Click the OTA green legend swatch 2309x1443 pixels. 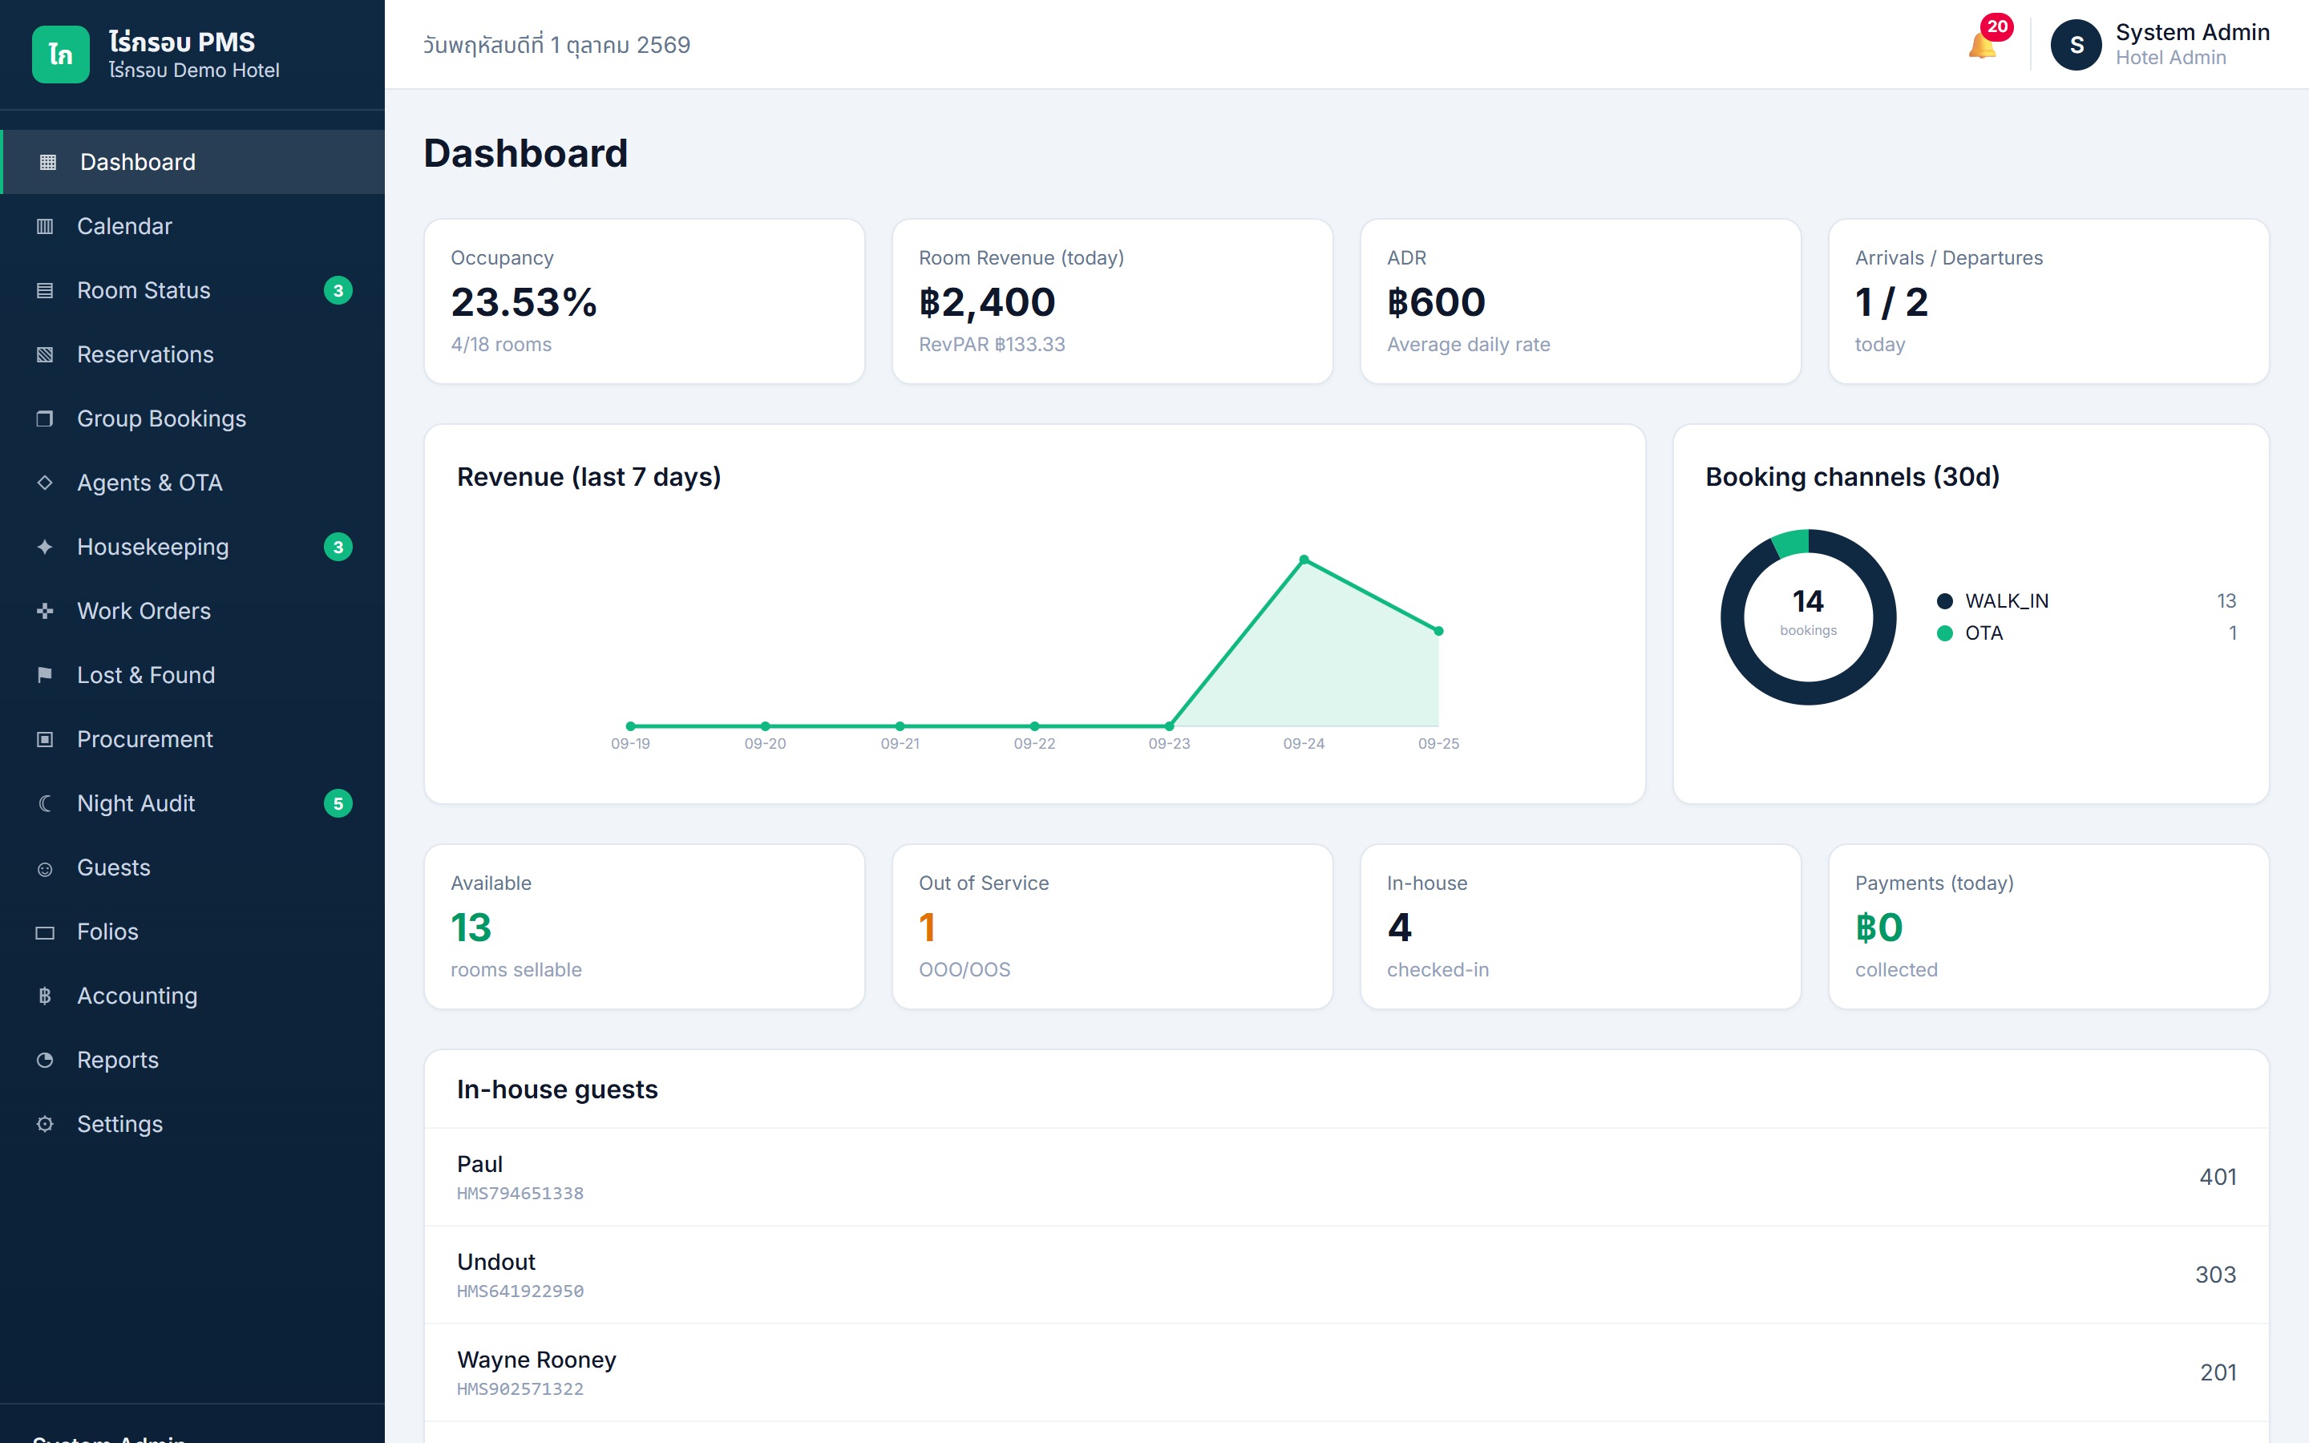1944,633
